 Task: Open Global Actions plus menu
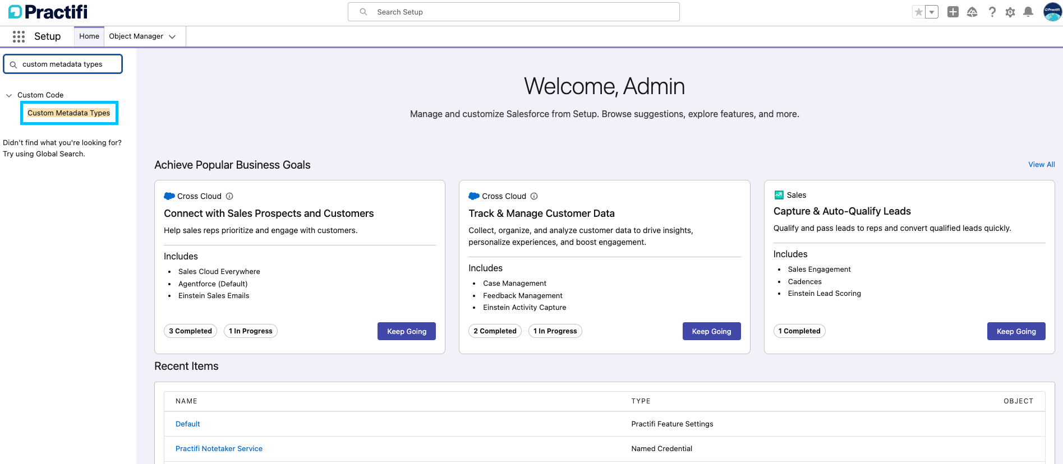pyautogui.click(x=953, y=12)
